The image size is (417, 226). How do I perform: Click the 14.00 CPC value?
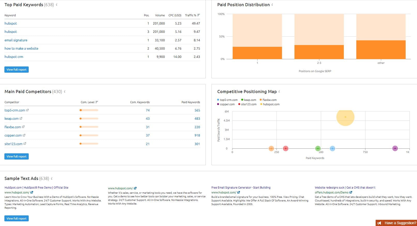tap(177, 57)
